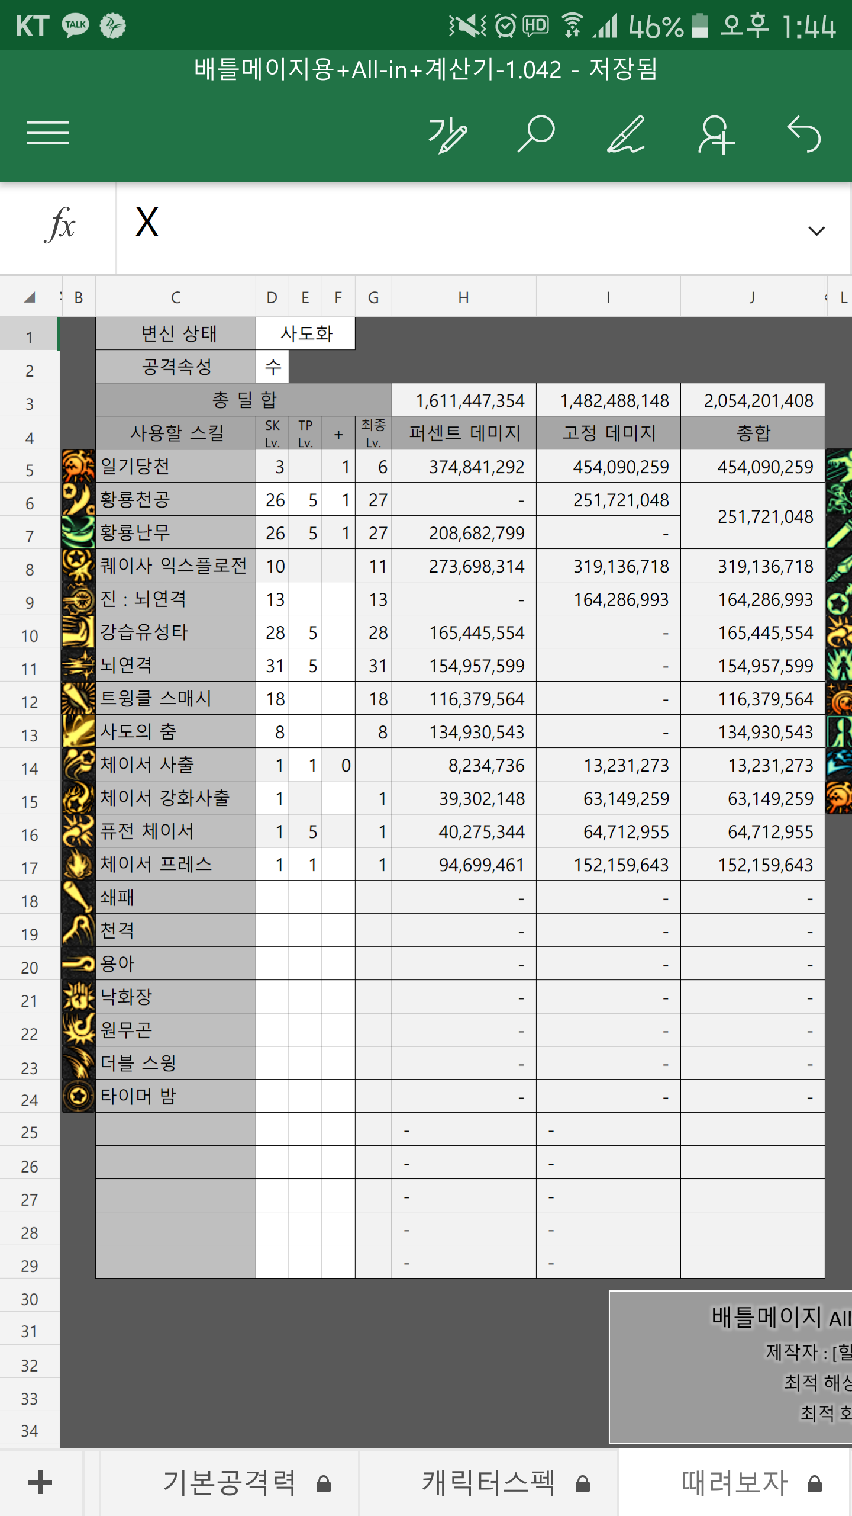The height and width of the screenshot is (1516, 852).
Task: Click the formula bar input field
Action: coord(461,226)
